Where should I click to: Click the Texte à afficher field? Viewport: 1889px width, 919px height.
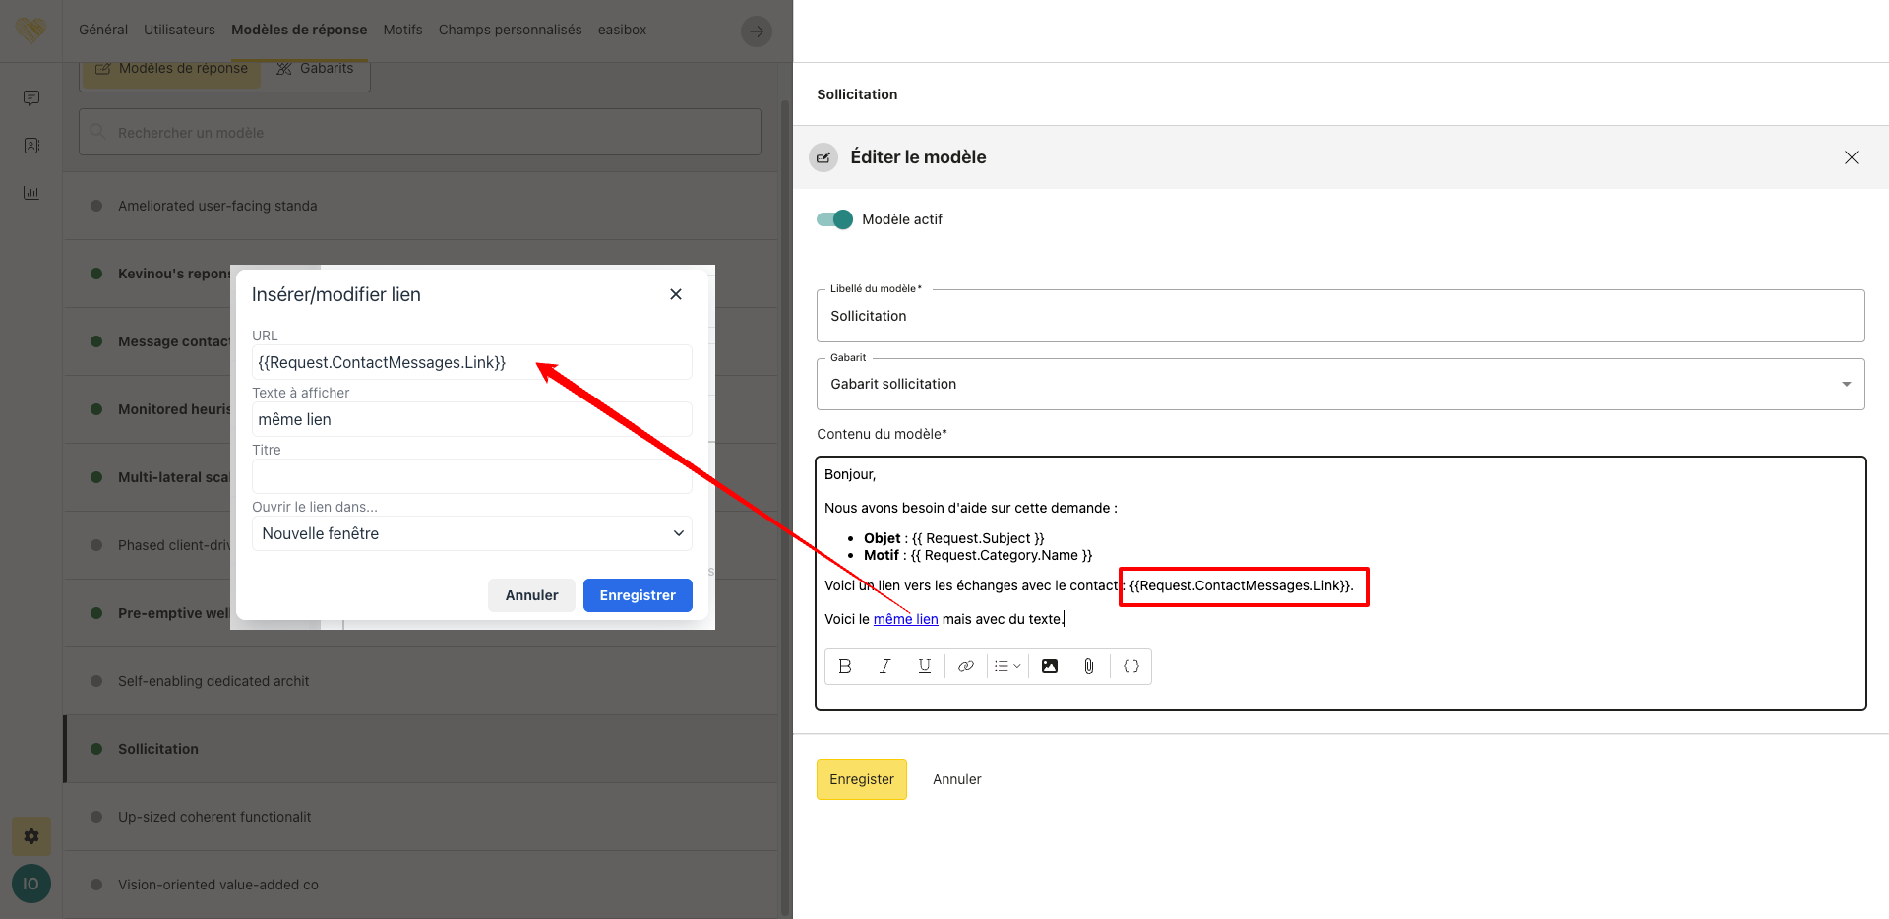(471, 419)
